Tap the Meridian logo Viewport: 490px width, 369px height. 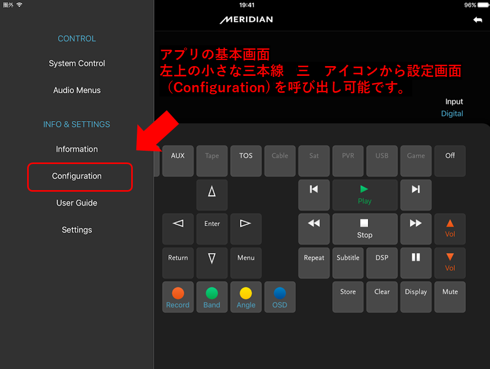(x=246, y=19)
